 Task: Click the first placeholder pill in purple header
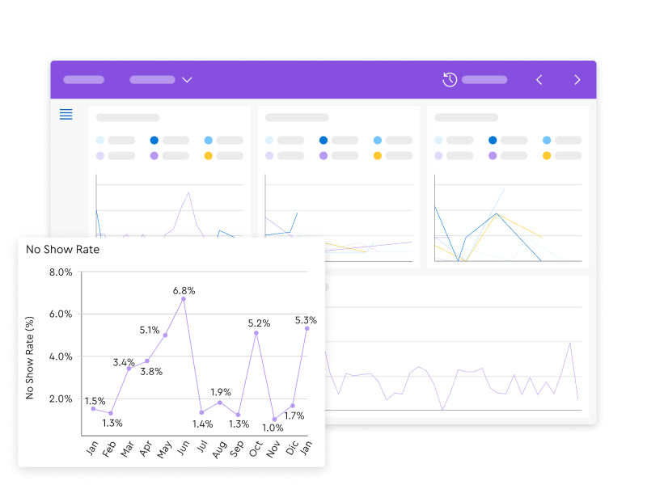click(x=83, y=79)
